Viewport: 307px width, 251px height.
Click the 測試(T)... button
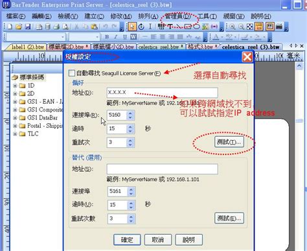point(229,142)
